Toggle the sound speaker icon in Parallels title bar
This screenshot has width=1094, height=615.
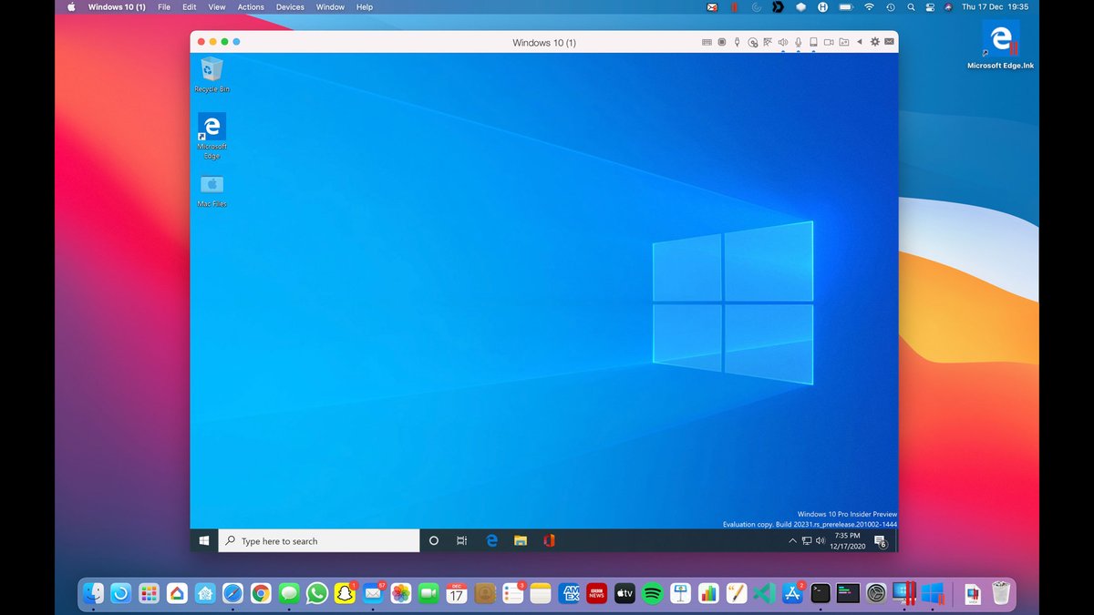tap(783, 42)
